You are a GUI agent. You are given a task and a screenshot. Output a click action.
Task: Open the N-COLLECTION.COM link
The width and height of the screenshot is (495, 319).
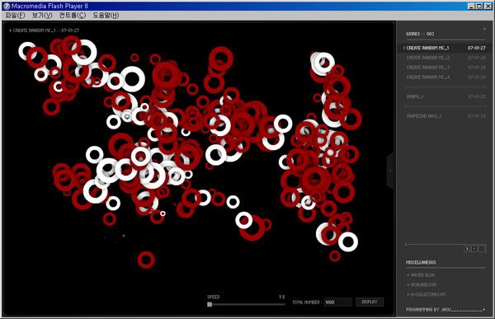pos(427,294)
